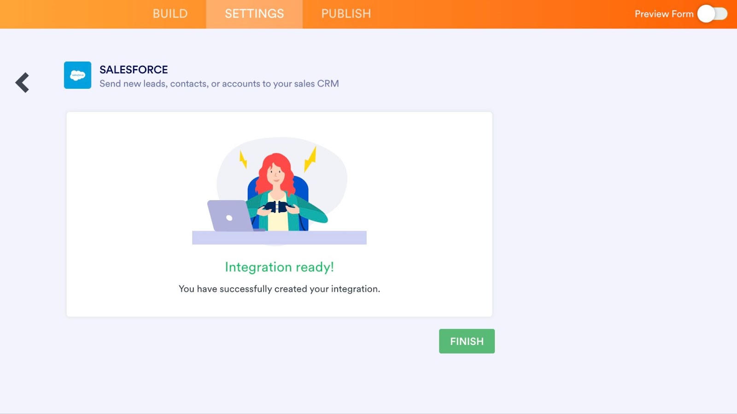Click the Send new leads description text
Viewport: 737px width, 414px height.
tap(219, 84)
